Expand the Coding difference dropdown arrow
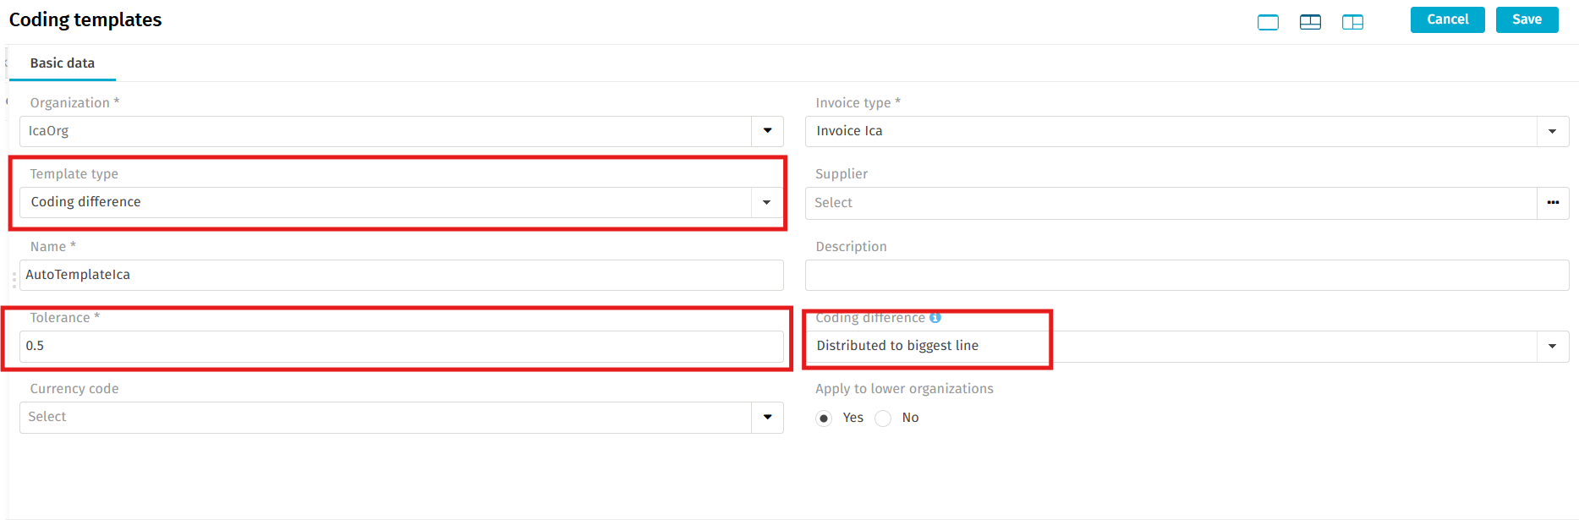Viewport: 1579px width, 520px height. pyautogui.click(x=1552, y=347)
